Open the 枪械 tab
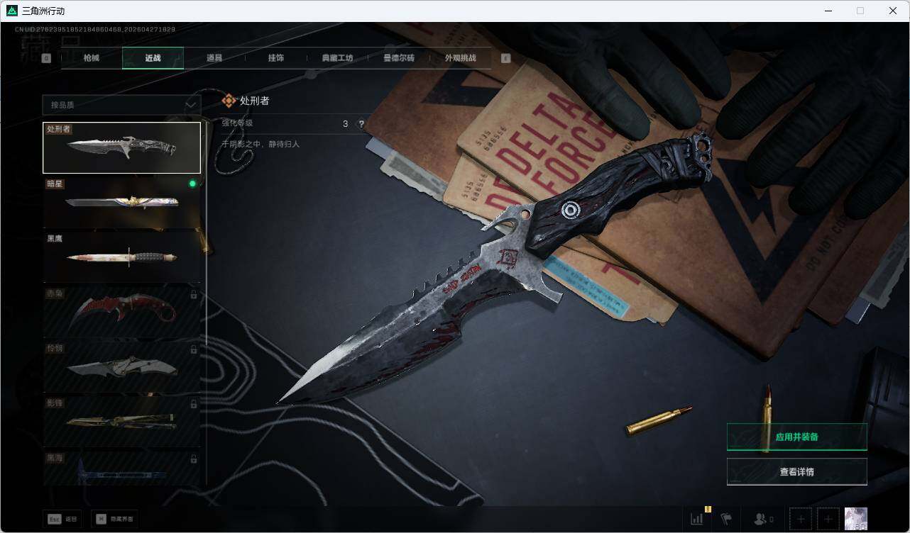This screenshot has width=910, height=533. pos(92,58)
